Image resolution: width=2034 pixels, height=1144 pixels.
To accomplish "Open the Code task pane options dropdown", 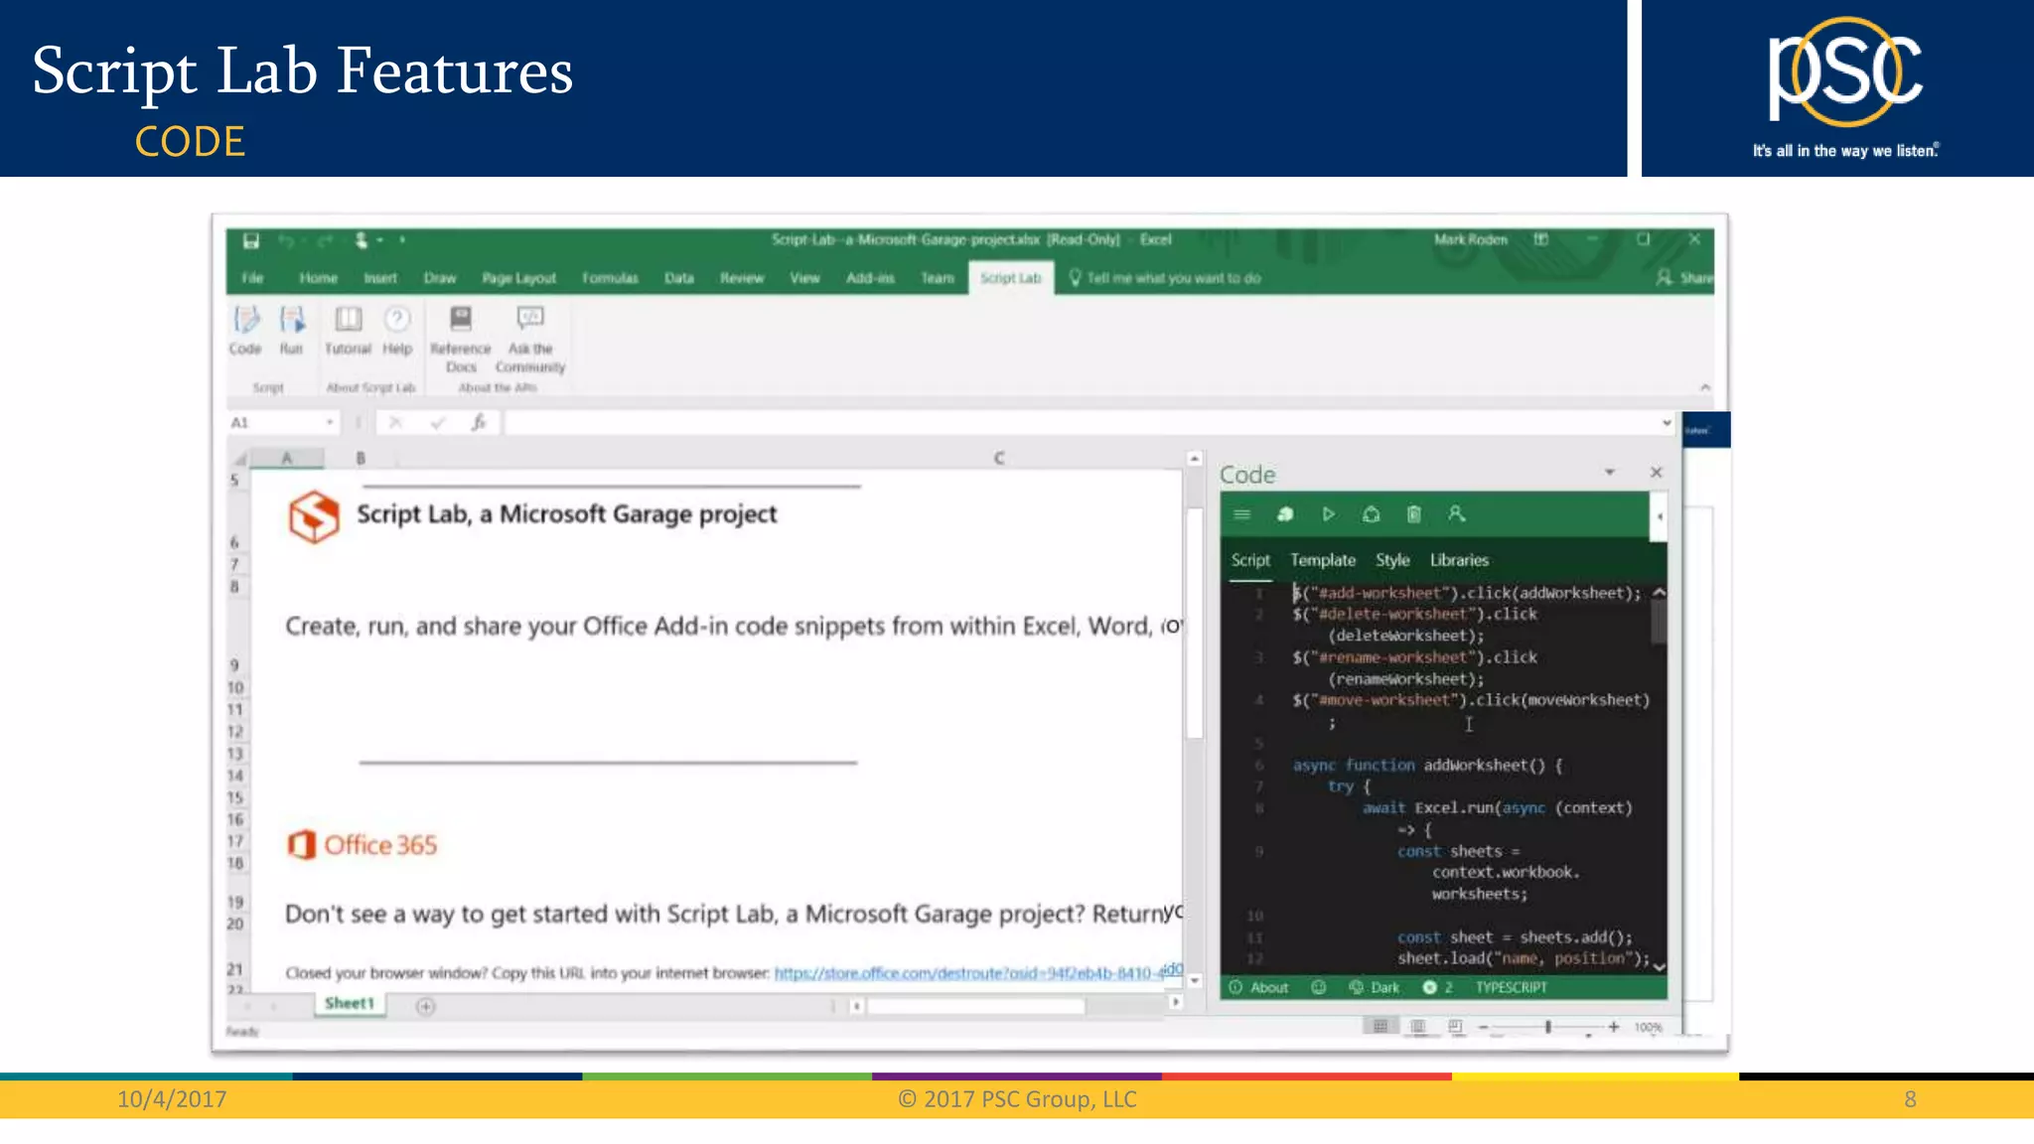I will tap(1610, 473).
